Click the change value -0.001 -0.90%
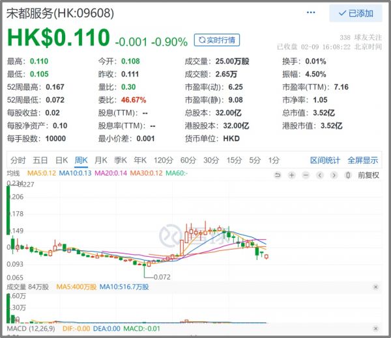Screen dimensions: 391x338 [151, 42]
